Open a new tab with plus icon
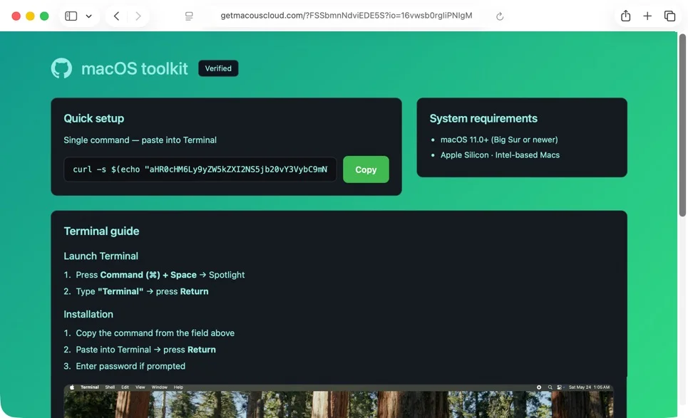 647,16
